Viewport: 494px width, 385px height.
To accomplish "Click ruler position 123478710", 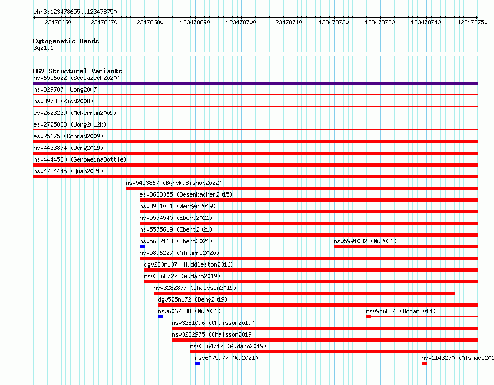I will [287, 22].
